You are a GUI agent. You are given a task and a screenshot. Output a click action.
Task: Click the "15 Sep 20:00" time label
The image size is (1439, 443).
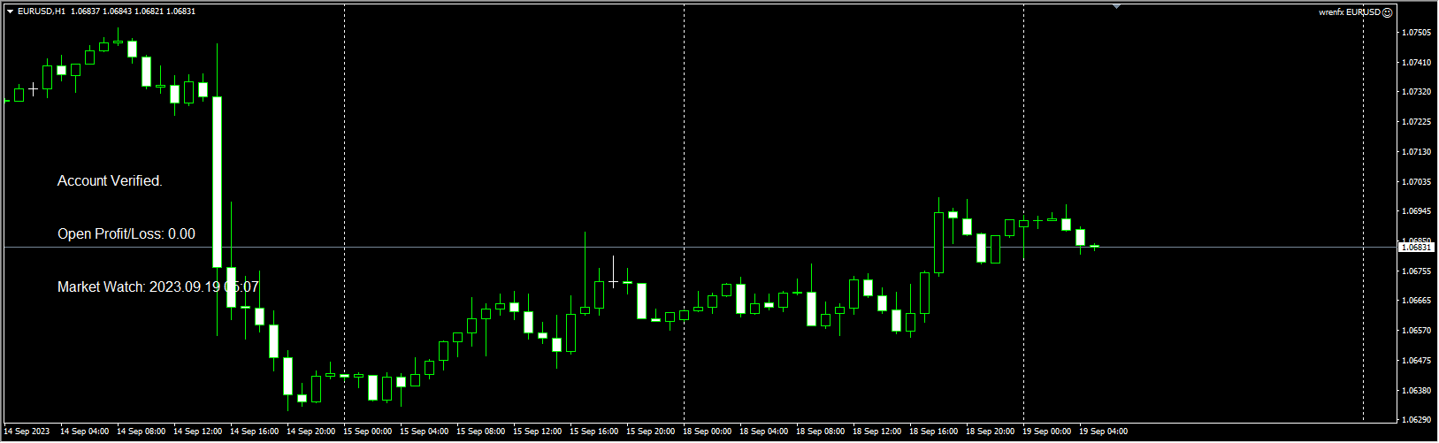click(x=651, y=432)
